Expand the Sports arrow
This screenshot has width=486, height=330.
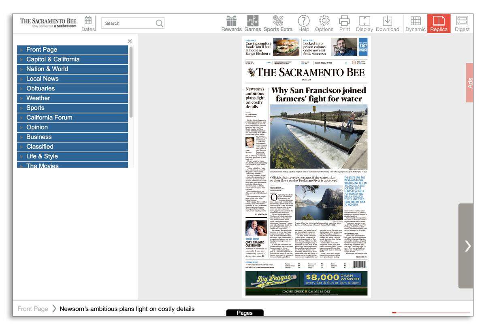pyautogui.click(x=21, y=108)
